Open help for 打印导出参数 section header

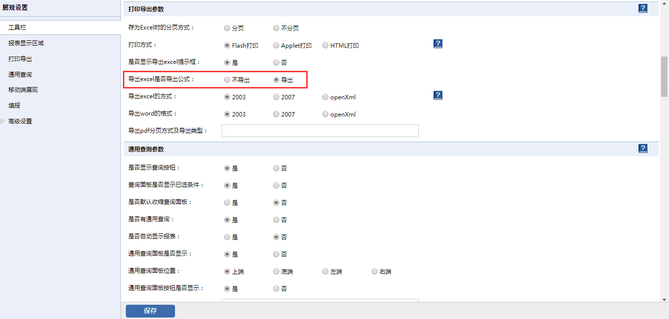(x=642, y=8)
